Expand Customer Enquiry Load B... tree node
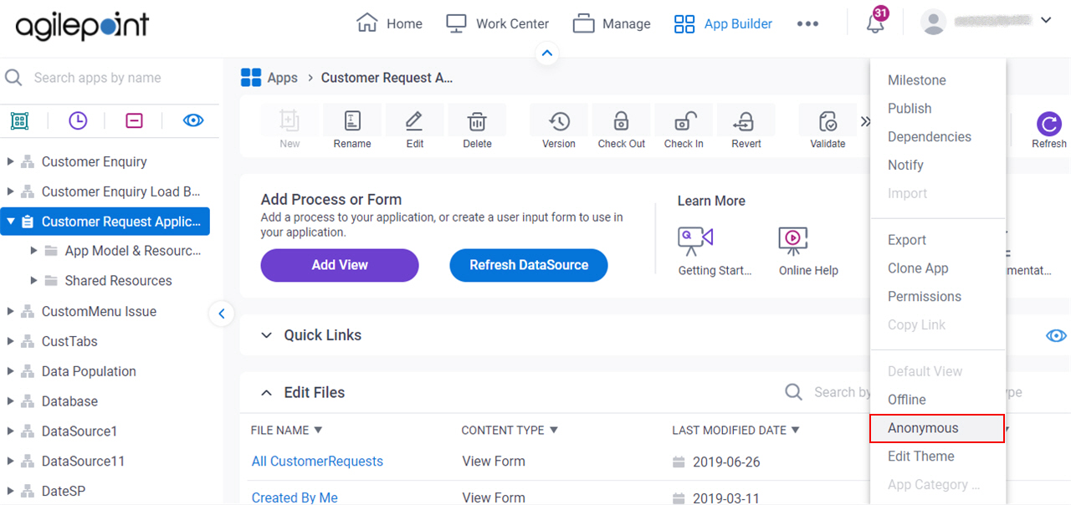The height and width of the screenshot is (505, 1071). [10, 191]
